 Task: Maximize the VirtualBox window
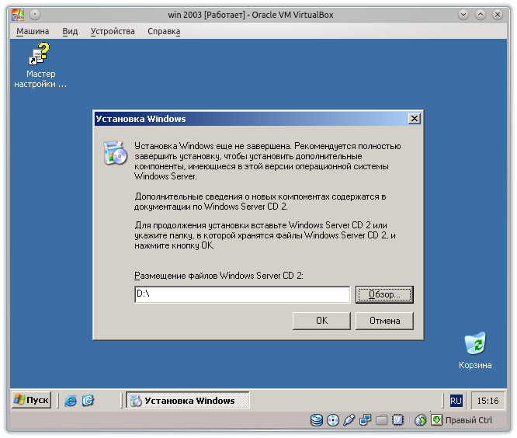click(481, 15)
